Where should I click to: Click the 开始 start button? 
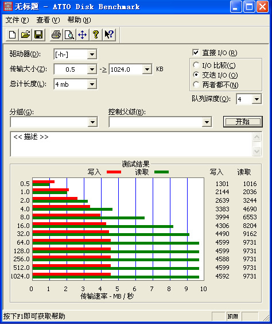[x=243, y=122]
